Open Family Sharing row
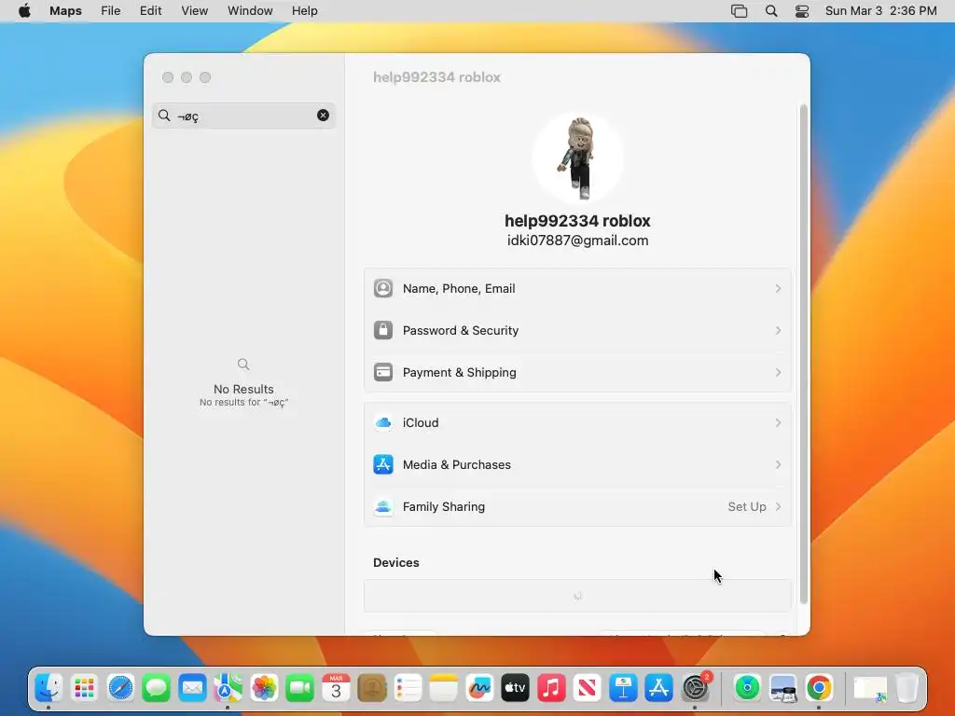Screen dimensions: 955x716 (577, 506)
